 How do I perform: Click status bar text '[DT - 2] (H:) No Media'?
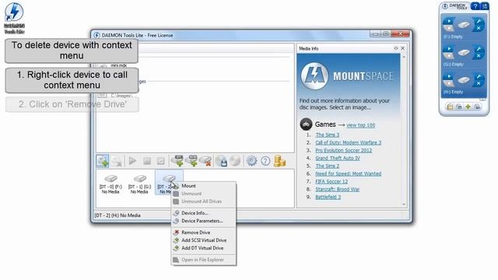tap(117, 215)
